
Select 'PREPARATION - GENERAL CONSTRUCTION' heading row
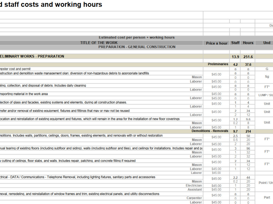point(137,47)
